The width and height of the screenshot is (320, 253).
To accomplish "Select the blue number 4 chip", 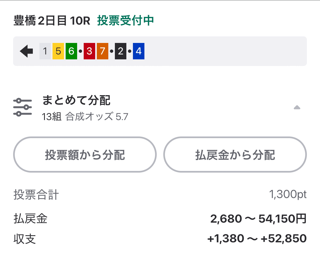I will (x=139, y=51).
